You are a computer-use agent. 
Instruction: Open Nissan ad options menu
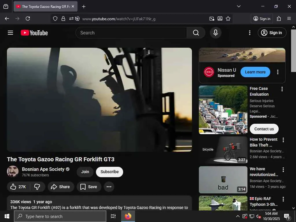coord(277,72)
